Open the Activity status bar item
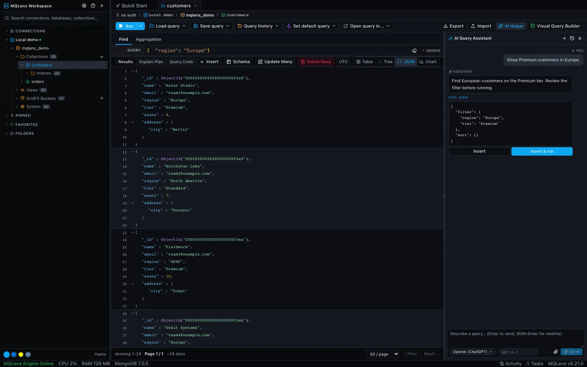This screenshot has width=587, height=367. 510,364
